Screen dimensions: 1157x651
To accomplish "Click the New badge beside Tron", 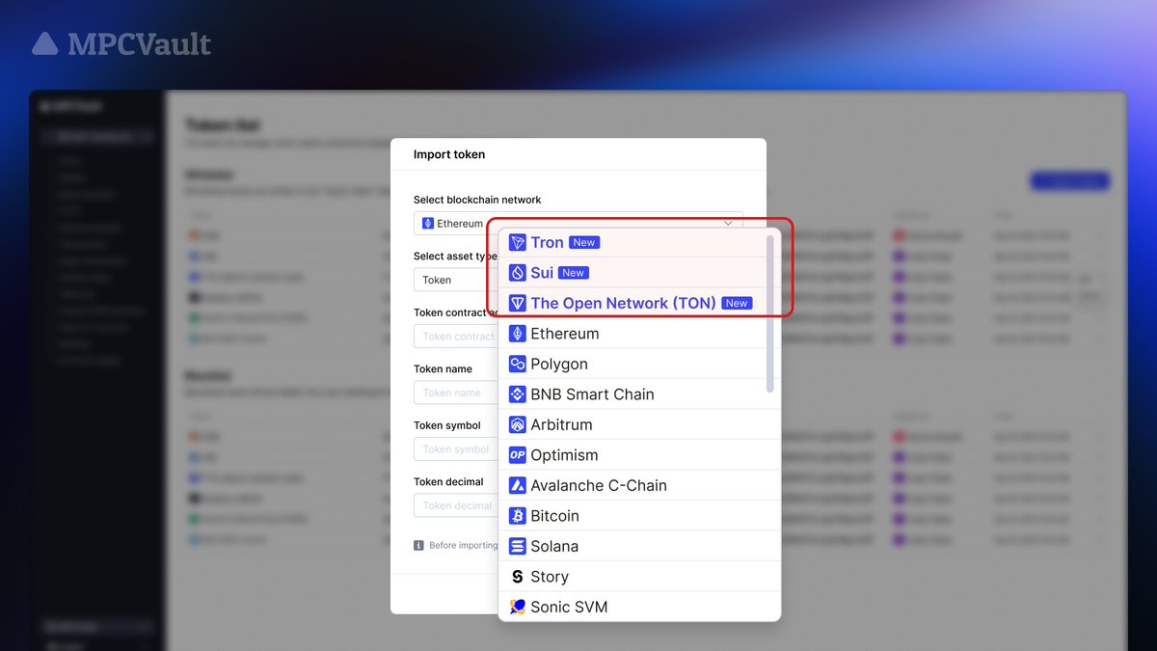I will (x=584, y=242).
